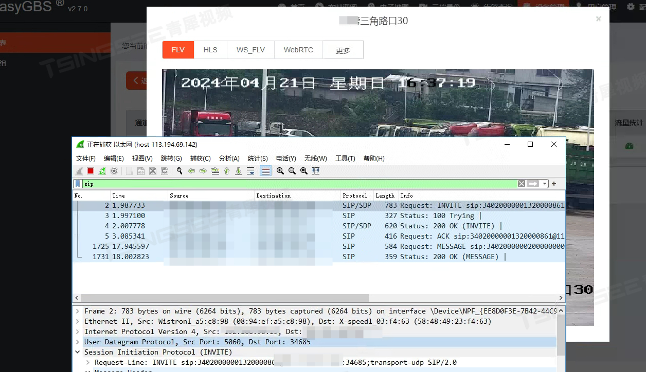Collapse Session Initiation Protocol (INVITE) tree
The height and width of the screenshot is (372, 646).
(x=78, y=352)
